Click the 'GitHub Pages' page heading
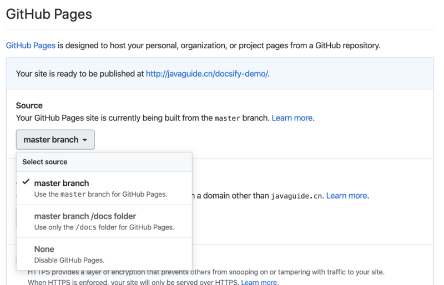The image size is (444, 285). tap(49, 14)
